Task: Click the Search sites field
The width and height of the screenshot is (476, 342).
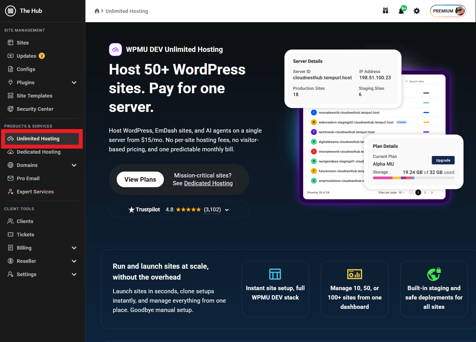Action: tap(423, 82)
